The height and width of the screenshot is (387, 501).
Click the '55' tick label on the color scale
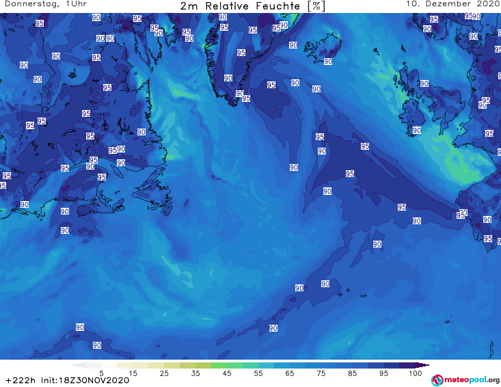(258, 373)
